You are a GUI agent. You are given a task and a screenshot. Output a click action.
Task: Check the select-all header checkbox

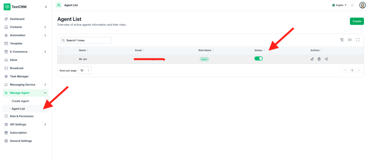click(62, 50)
